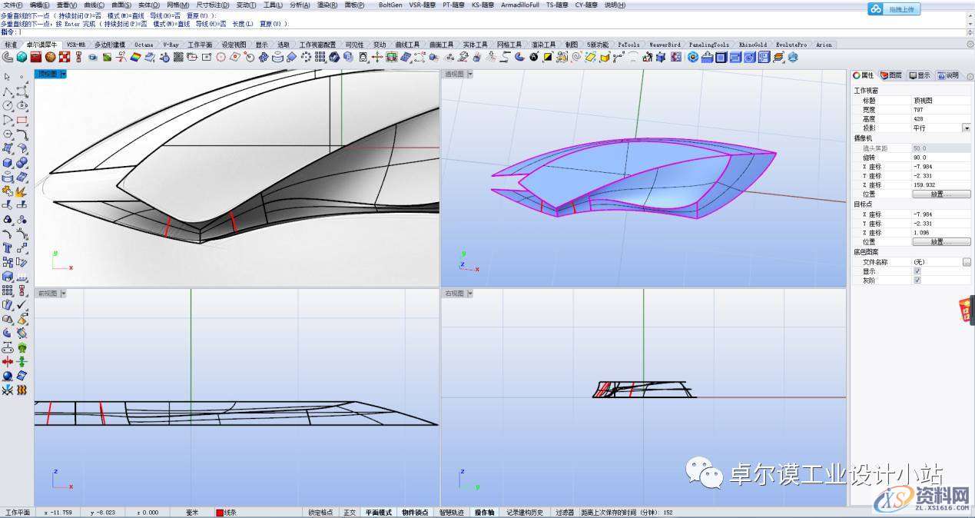
Task: Toggle 锁定格点 grid snap in status bar
Action: point(320,513)
